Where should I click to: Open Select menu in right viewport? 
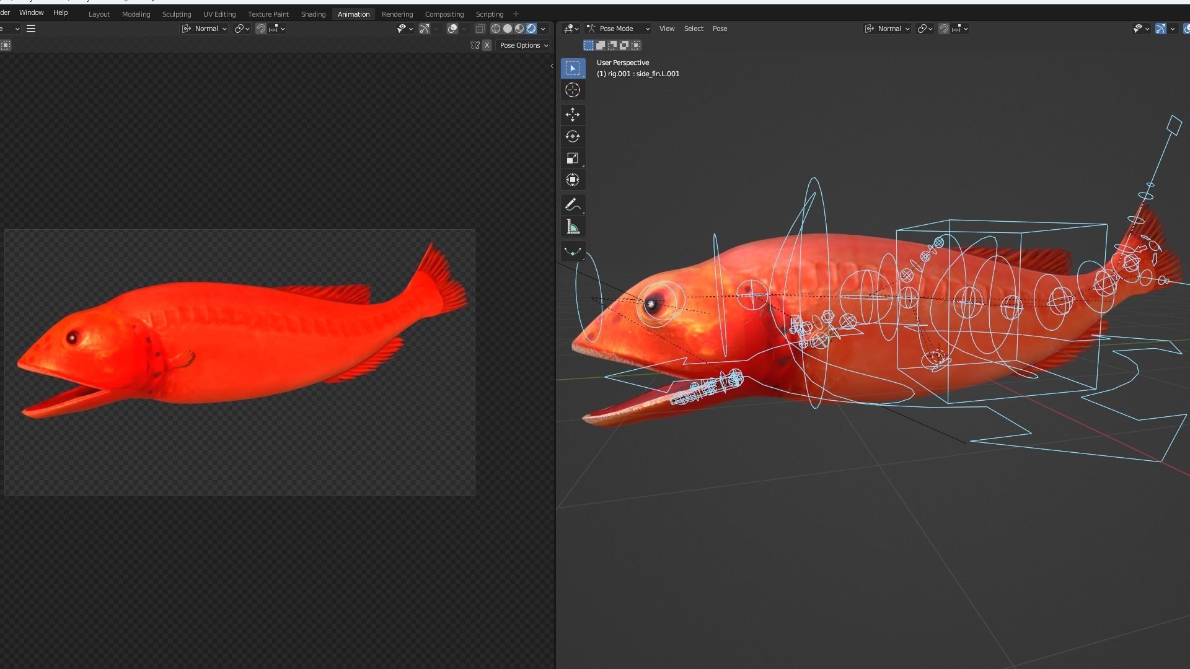[x=694, y=28]
